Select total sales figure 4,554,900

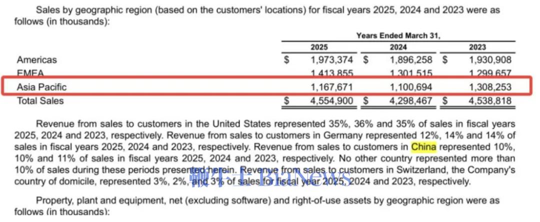click(331, 101)
